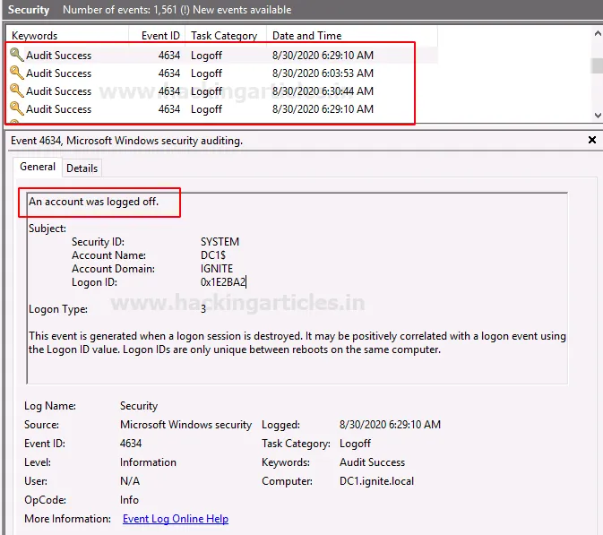
Task: Click the event list scroll up arrow
Action: tap(598, 34)
